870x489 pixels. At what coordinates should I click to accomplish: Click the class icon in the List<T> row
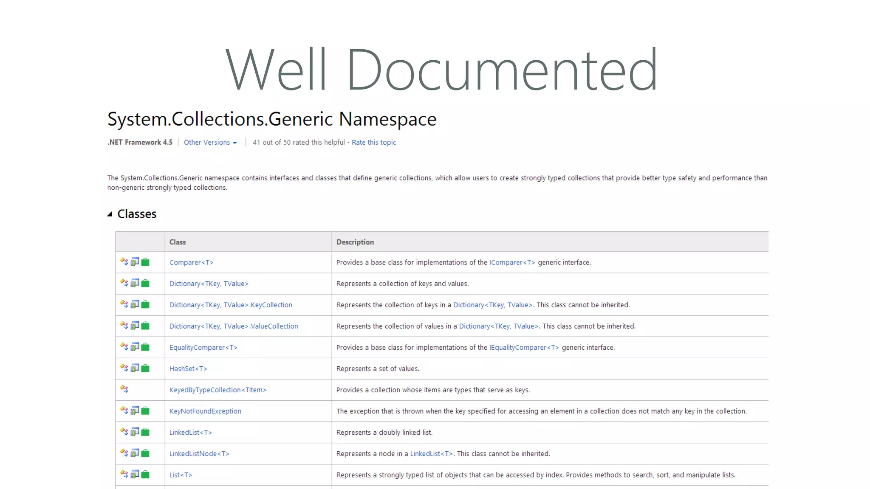coord(124,474)
